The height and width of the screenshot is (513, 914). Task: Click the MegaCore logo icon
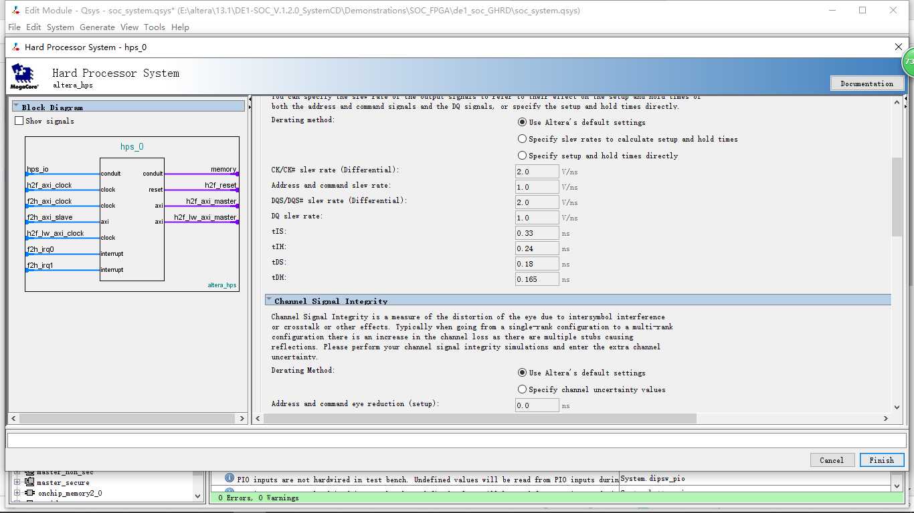pyautogui.click(x=25, y=77)
